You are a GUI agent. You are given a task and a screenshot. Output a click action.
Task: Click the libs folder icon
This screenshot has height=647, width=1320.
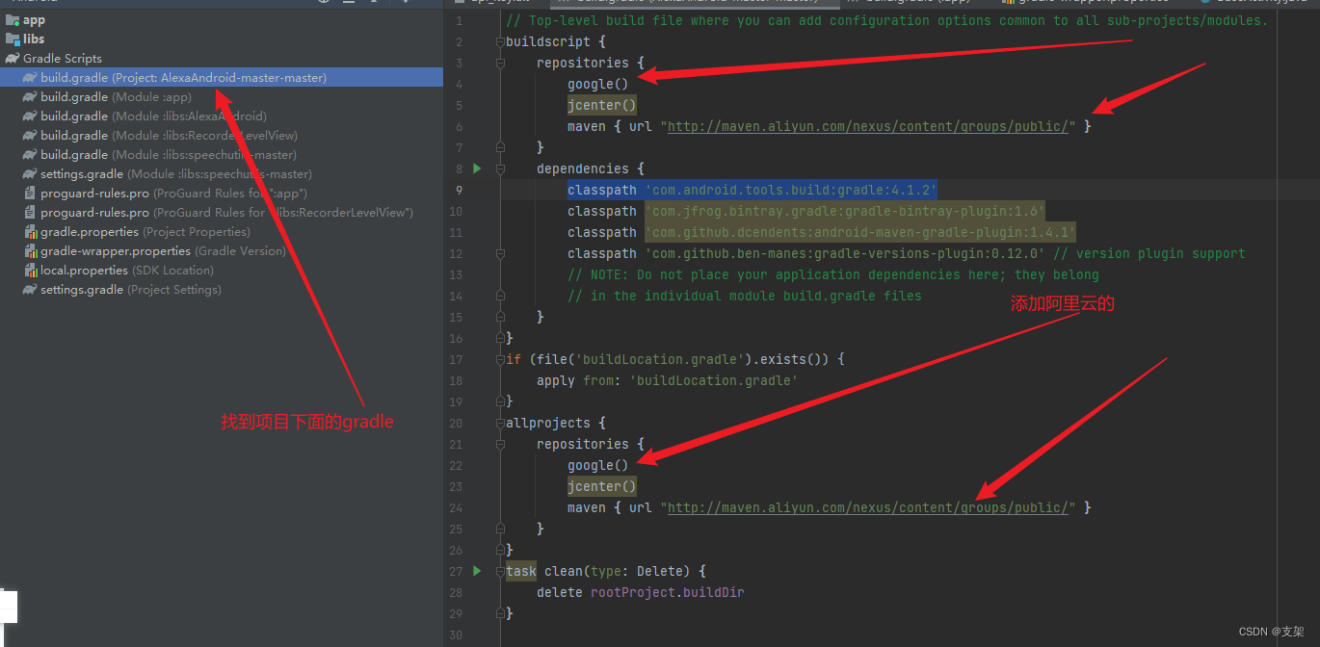[13, 39]
